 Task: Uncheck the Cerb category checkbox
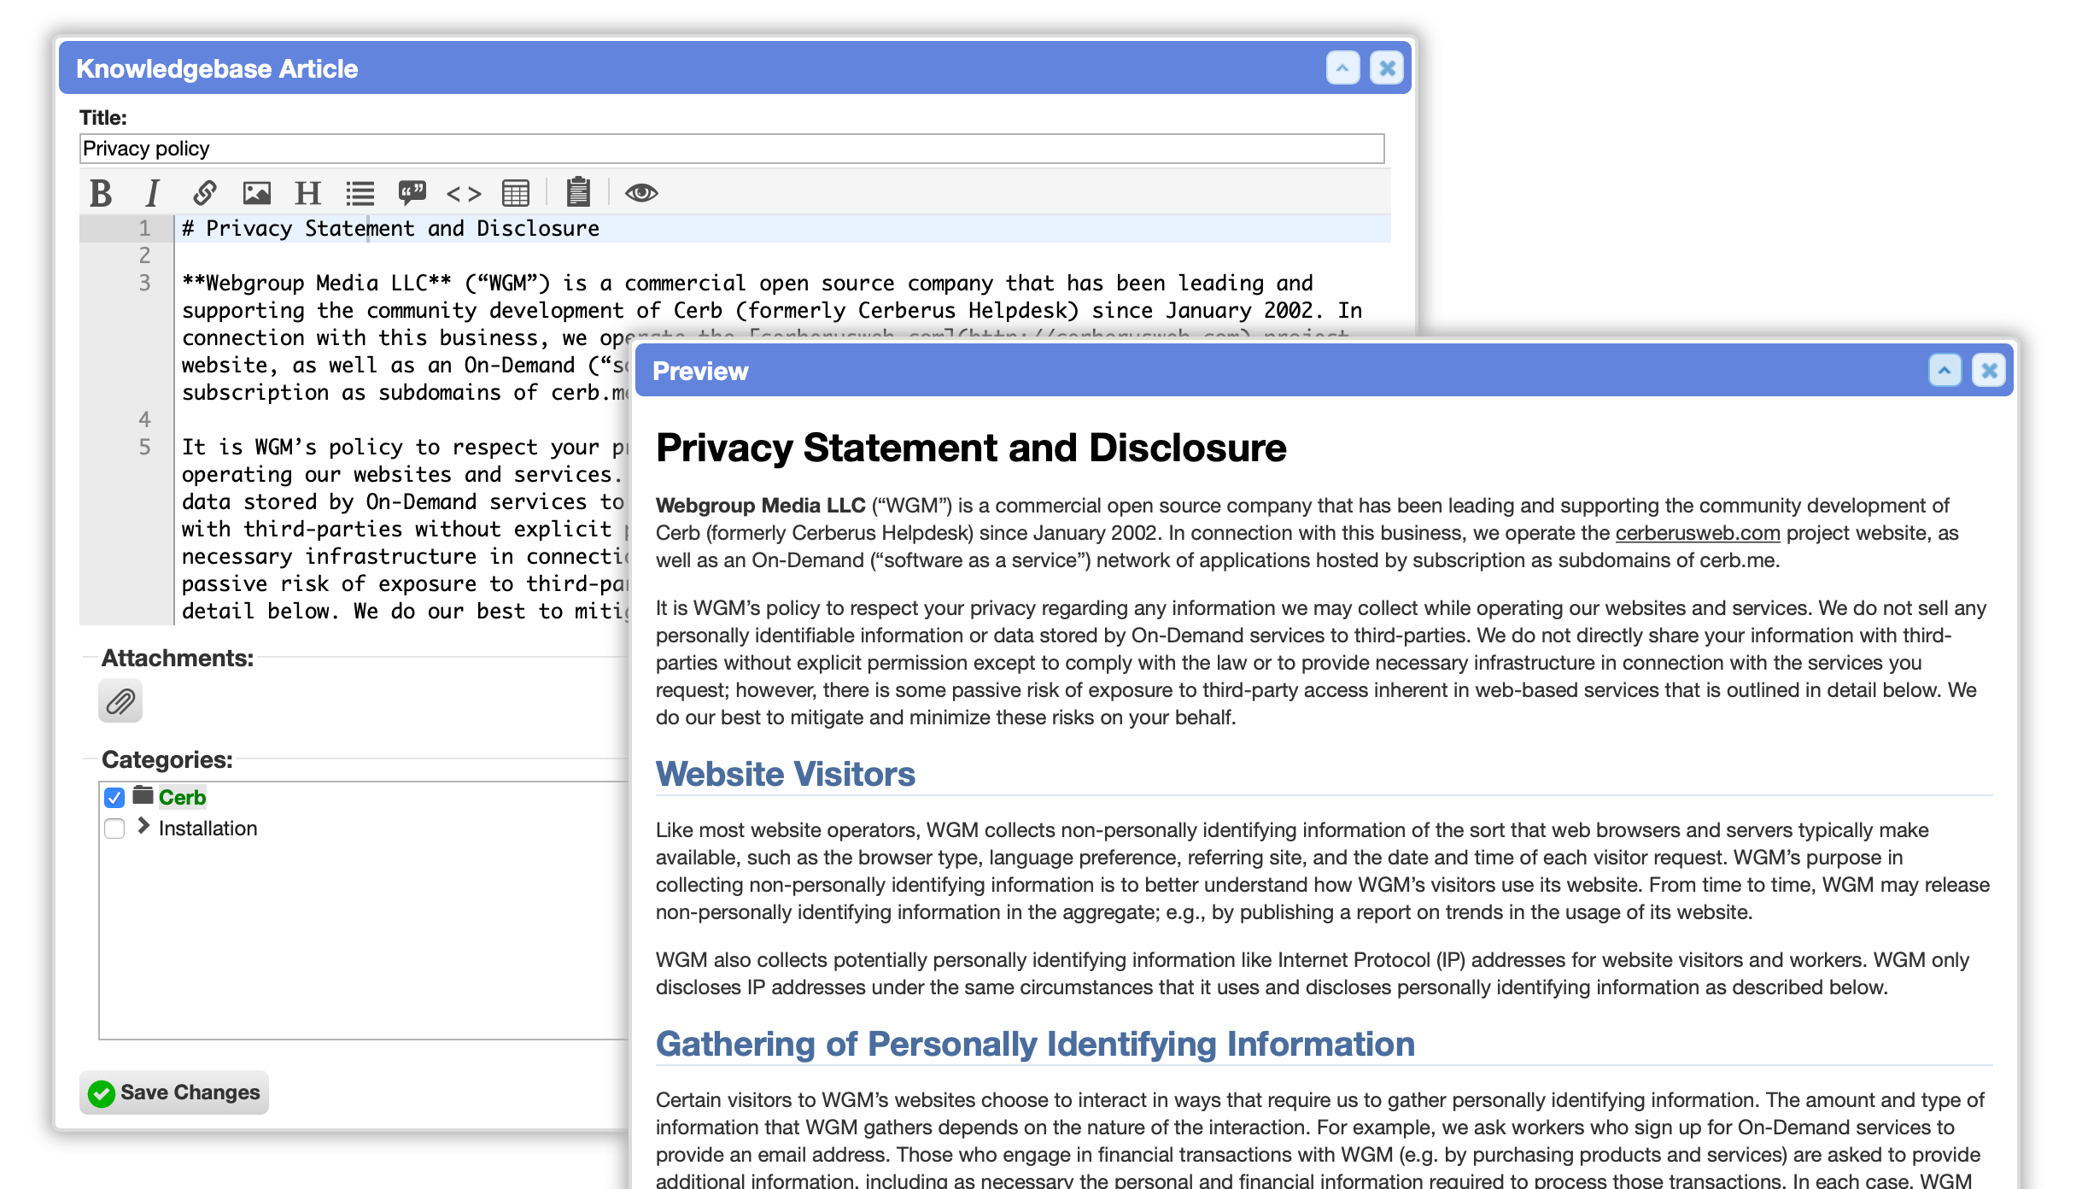point(114,798)
